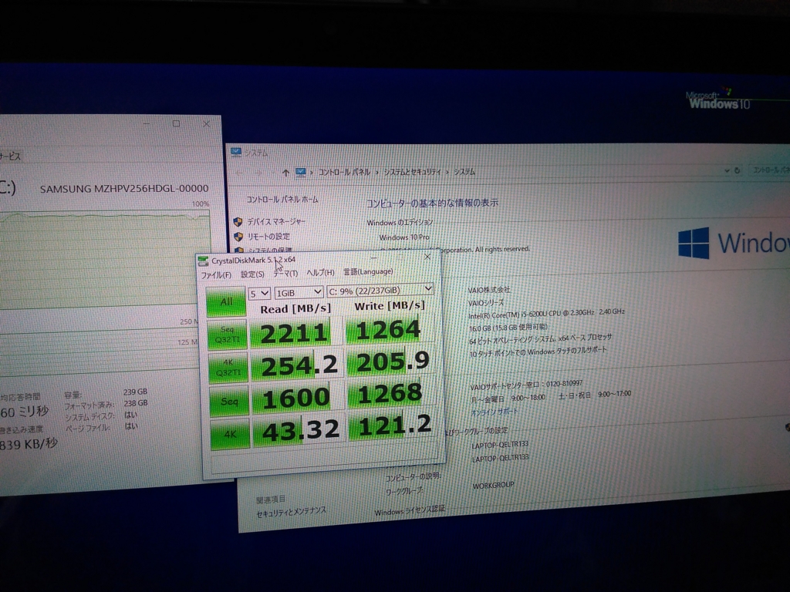Open the オンライン サポート link
790x592 pixels.
click(494, 412)
